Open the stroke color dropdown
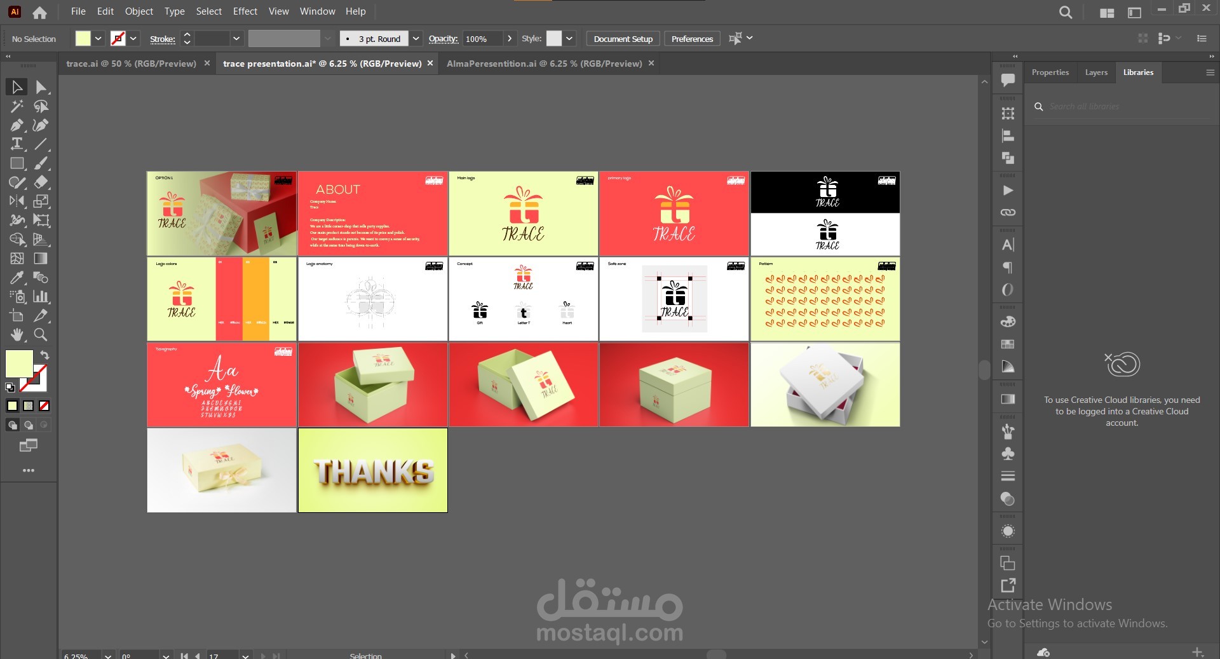Viewport: 1220px width, 659px height. (133, 39)
